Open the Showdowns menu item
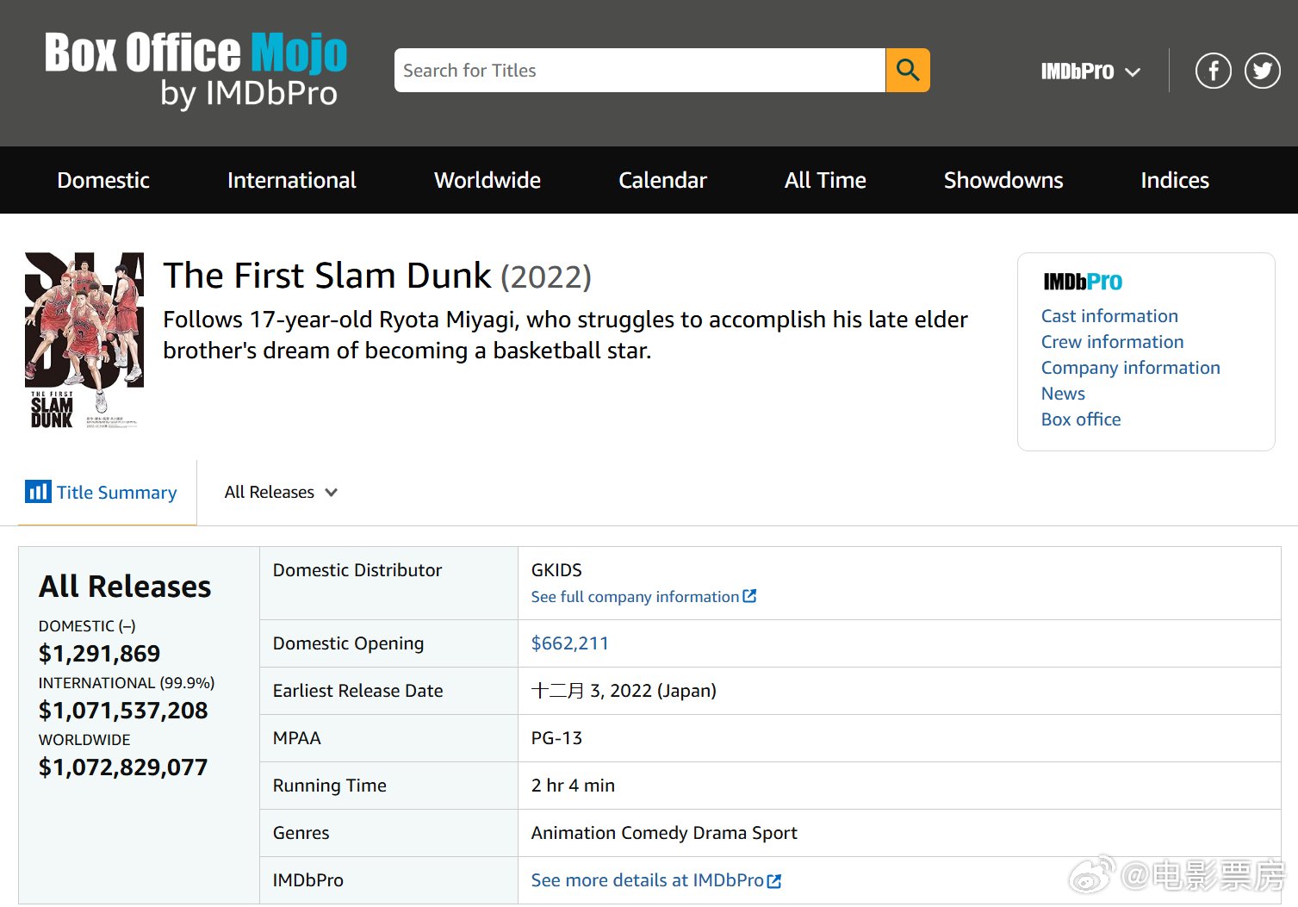 1003,180
